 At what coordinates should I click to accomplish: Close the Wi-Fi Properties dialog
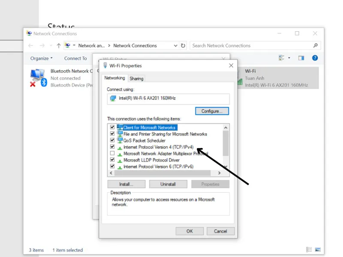231,66
